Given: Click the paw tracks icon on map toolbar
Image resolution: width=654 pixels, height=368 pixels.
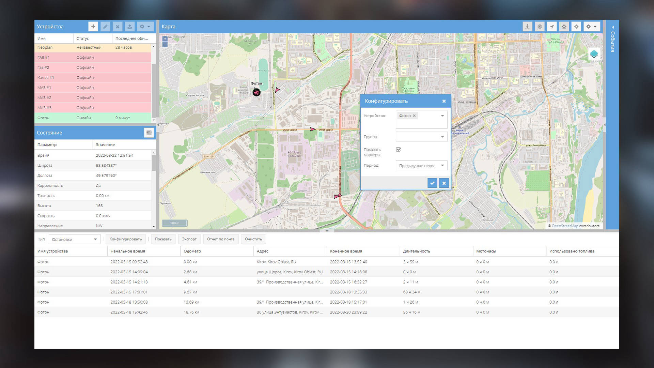Looking at the screenshot, I should click(564, 26).
